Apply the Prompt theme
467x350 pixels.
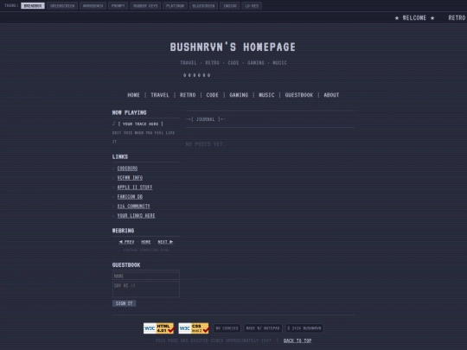(118, 6)
